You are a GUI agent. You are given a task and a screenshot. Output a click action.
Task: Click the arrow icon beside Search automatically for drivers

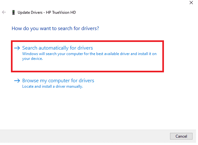click(x=17, y=48)
